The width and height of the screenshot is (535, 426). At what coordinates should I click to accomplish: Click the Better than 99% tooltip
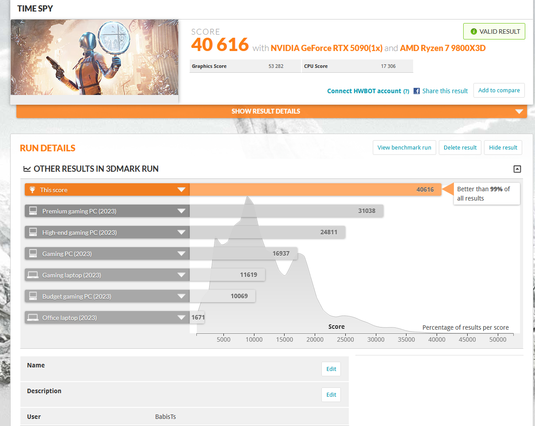(x=486, y=194)
